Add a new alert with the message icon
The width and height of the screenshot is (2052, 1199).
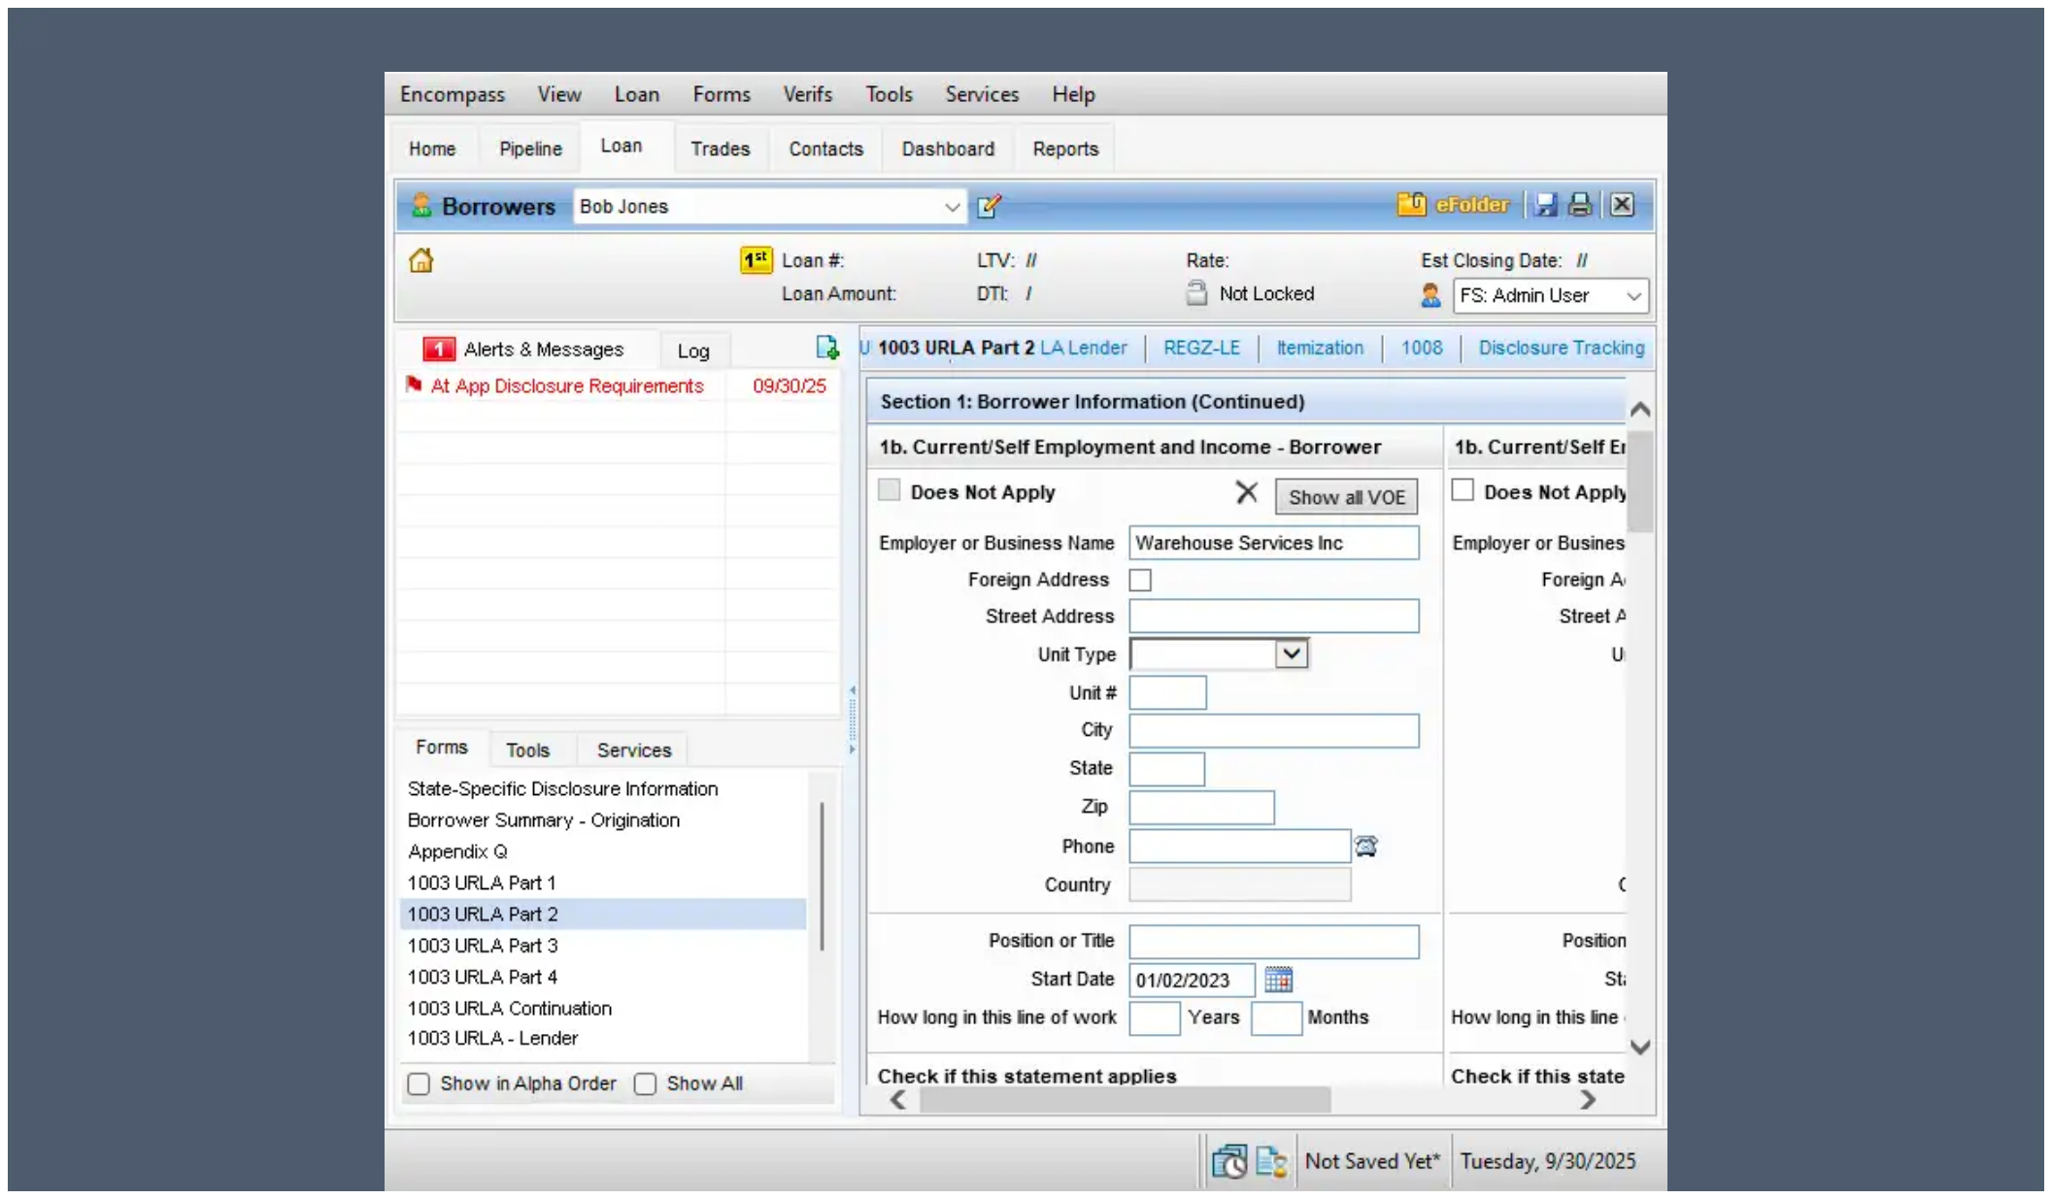click(826, 348)
